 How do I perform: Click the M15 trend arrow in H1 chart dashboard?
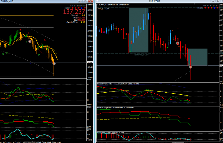[205, 8]
